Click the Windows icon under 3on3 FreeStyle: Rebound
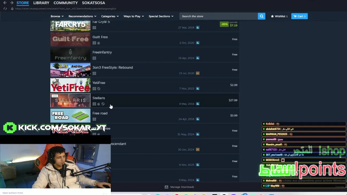 click(x=94, y=73)
